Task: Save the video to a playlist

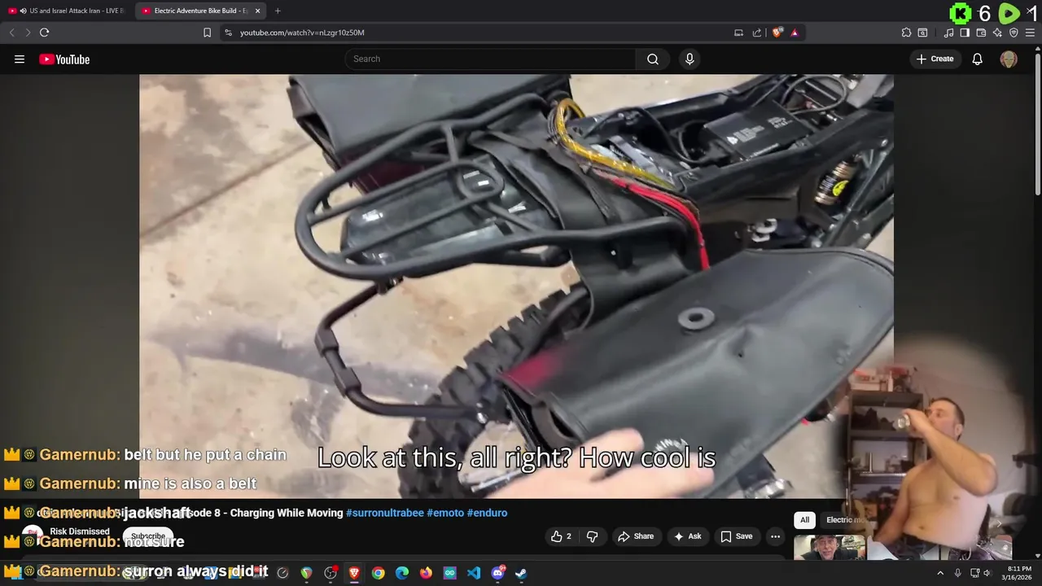Action: [x=736, y=536]
